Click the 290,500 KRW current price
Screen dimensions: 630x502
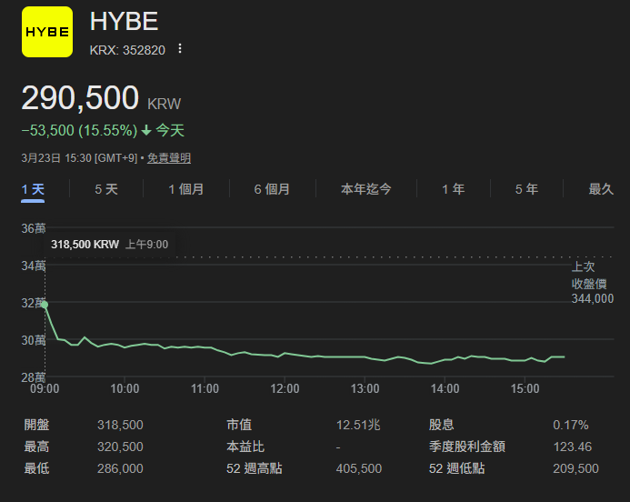(x=100, y=99)
